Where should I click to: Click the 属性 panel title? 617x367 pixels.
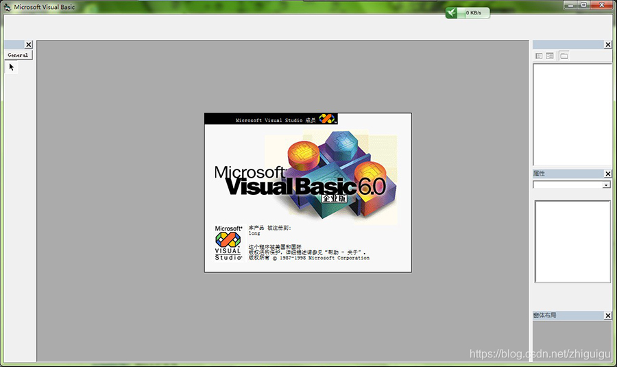pyautogui.click(x=539, y=174)
